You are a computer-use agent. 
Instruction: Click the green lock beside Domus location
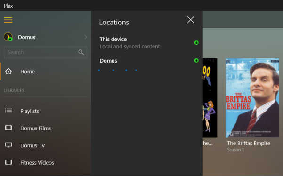196,60
